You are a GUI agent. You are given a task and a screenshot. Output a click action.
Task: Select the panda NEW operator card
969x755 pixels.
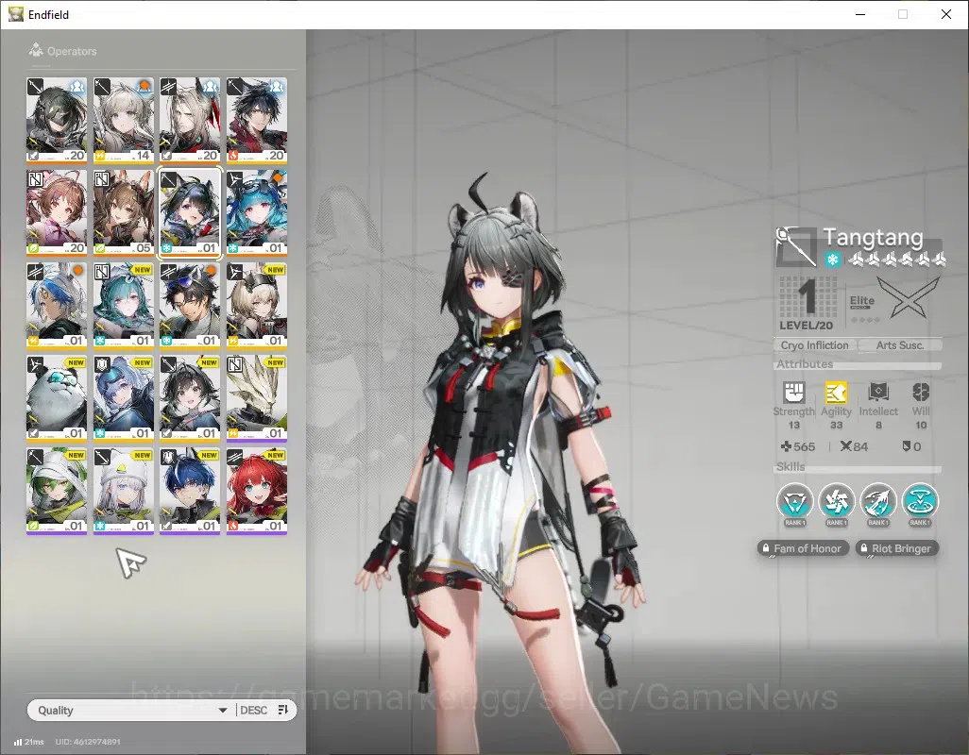click(57, 398)
